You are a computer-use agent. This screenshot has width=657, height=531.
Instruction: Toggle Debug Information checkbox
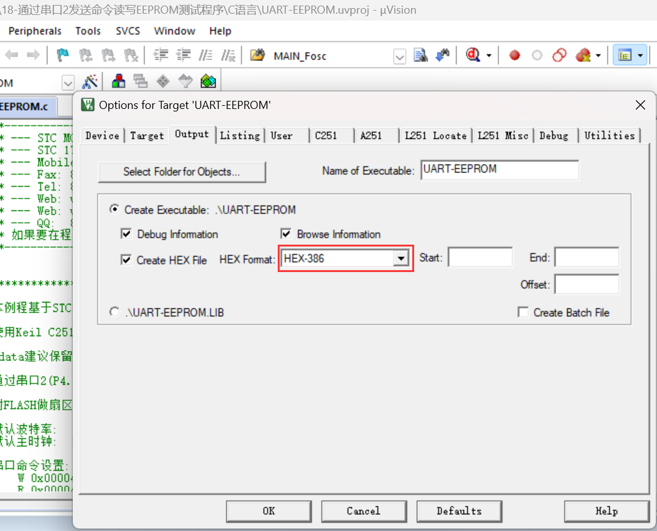(126, 233)
